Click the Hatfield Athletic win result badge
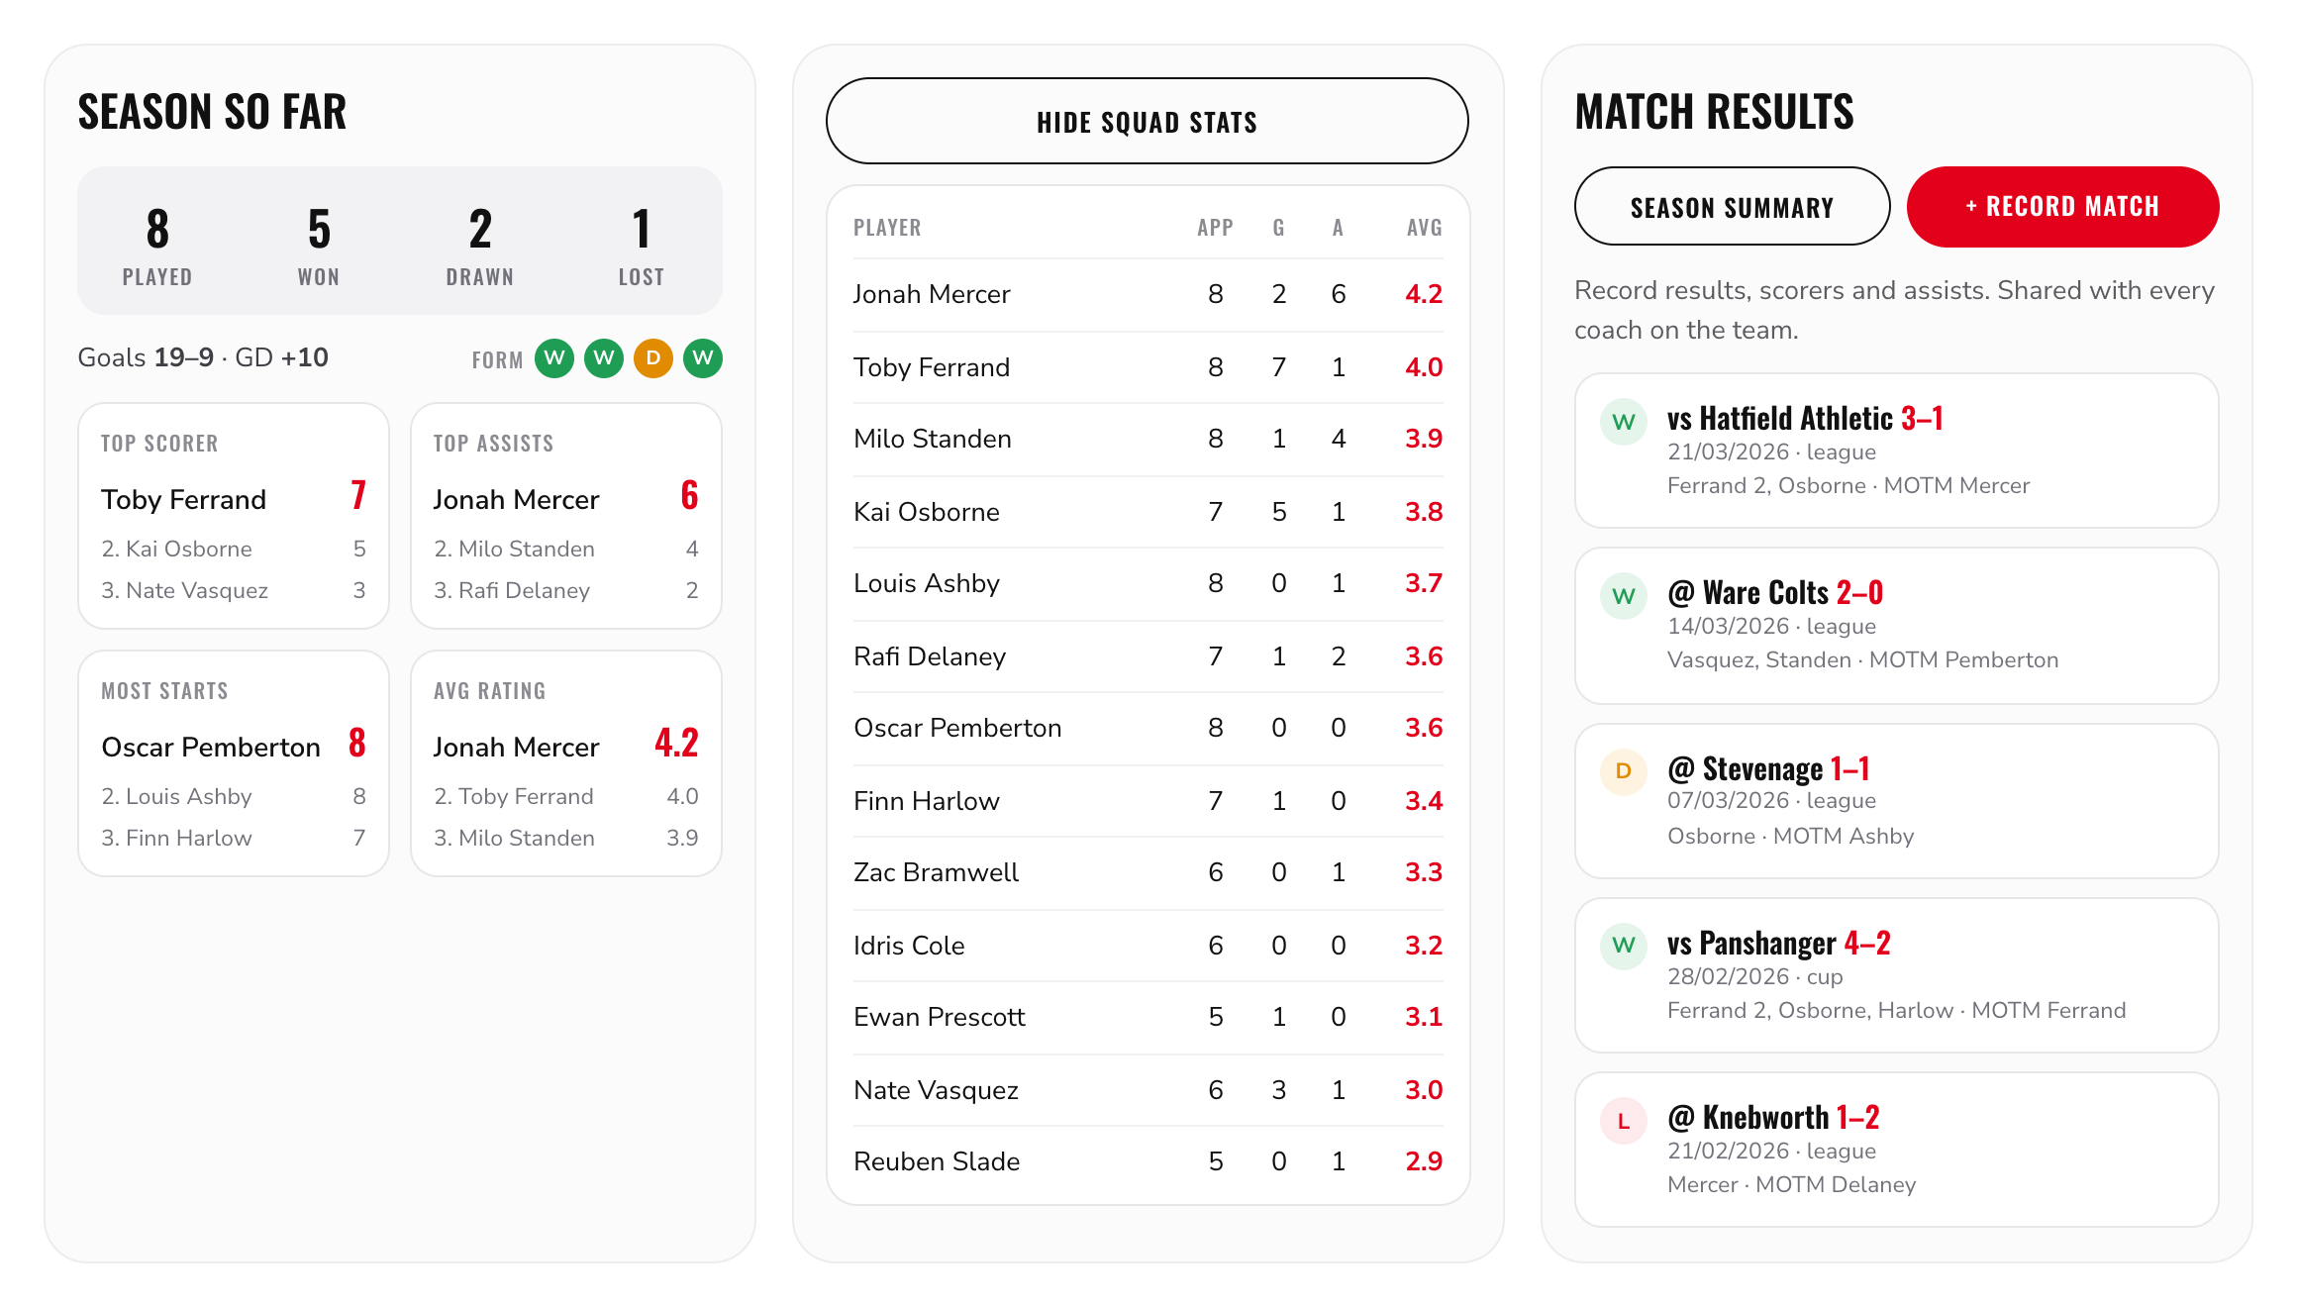Image resolution: width=2297 pixels, height=1307 pixels. [x=1624, y=422]
